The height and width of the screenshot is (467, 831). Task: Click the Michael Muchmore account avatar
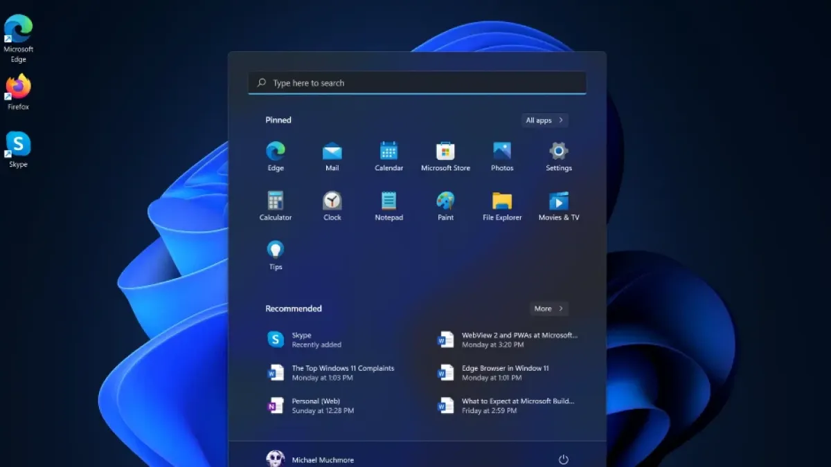(x=275, y=459)
